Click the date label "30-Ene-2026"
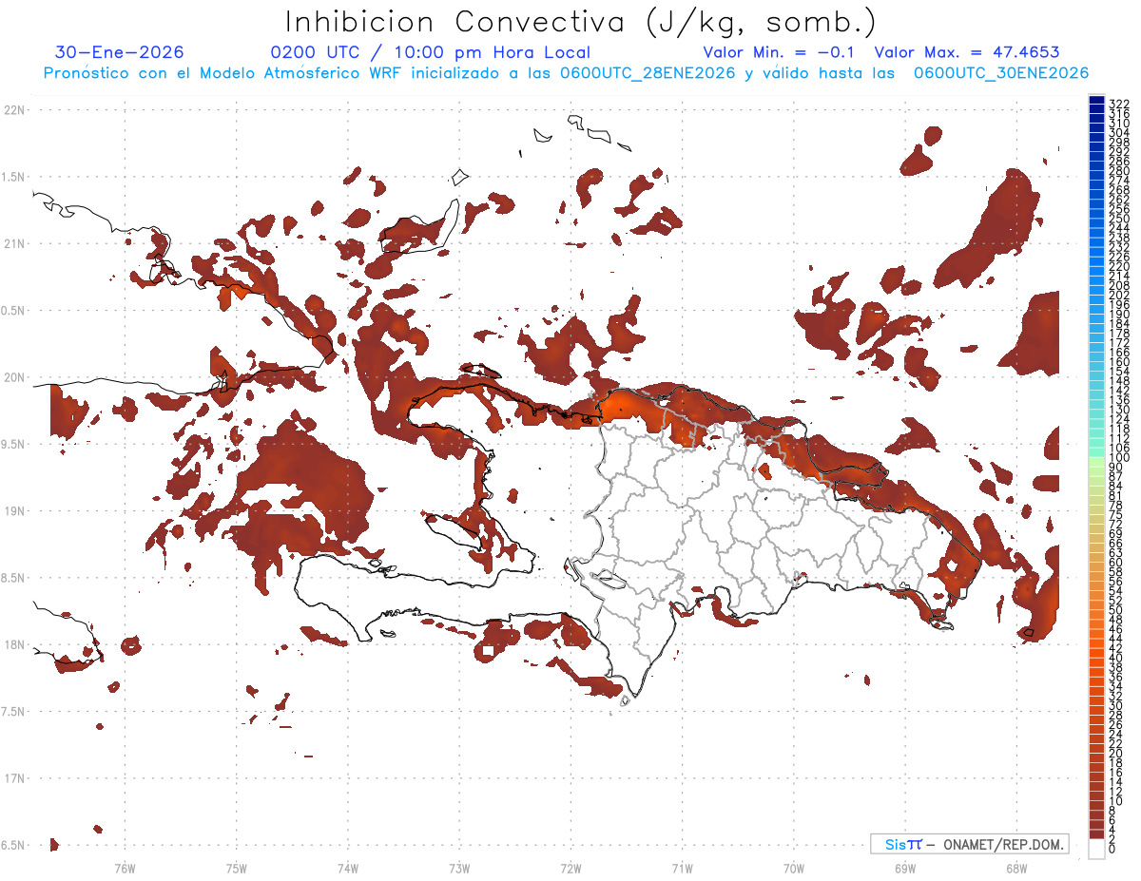 tap(119, 52)
